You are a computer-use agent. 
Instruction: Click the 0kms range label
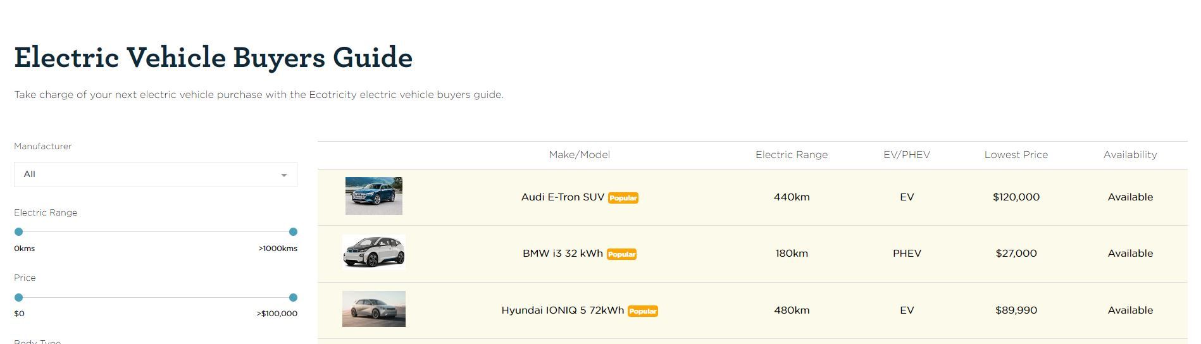click(25, 249)
